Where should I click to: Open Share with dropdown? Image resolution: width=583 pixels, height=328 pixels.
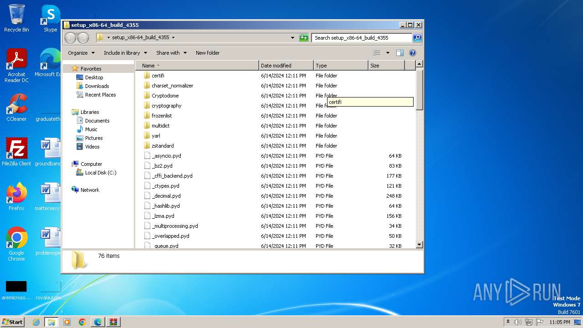click(171, 53)
